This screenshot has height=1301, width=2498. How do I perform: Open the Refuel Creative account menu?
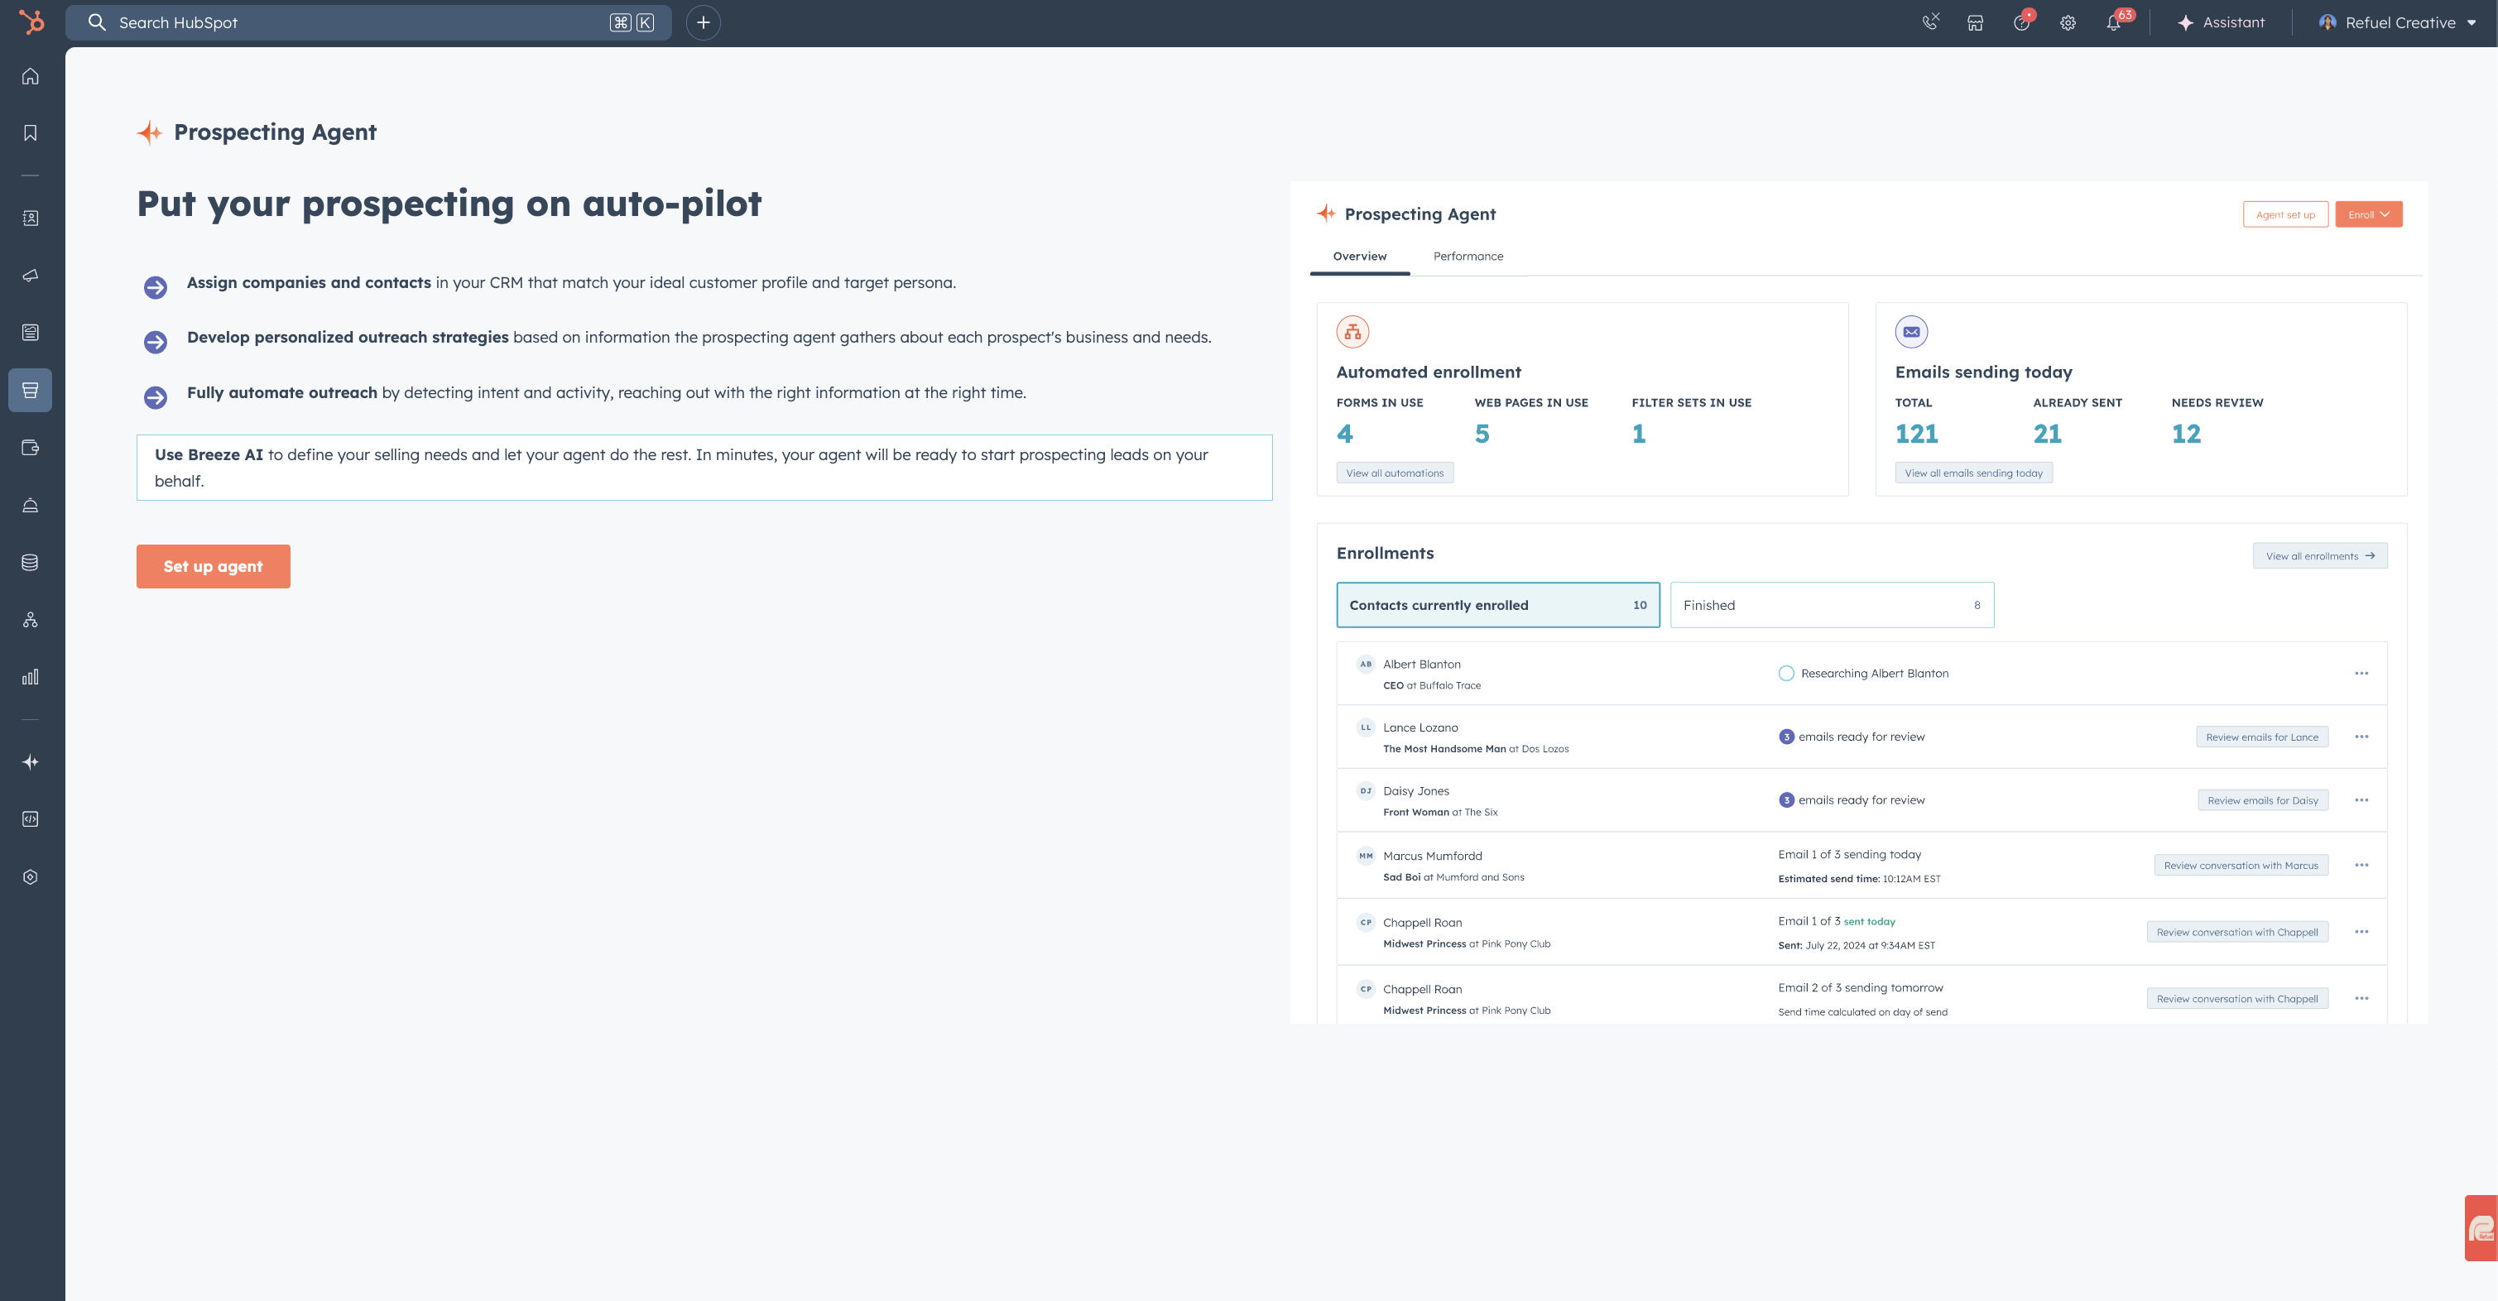pyautogui.click(x=2397, y=22)
